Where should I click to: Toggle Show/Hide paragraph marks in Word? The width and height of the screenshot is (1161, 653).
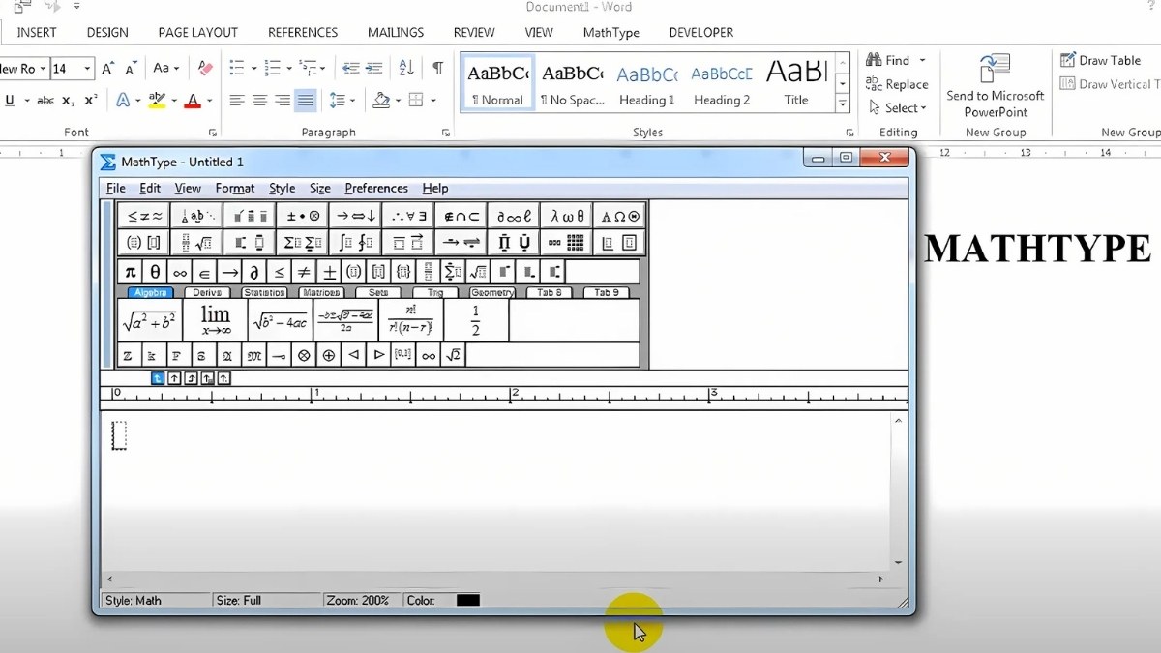(x=438, y=68)
